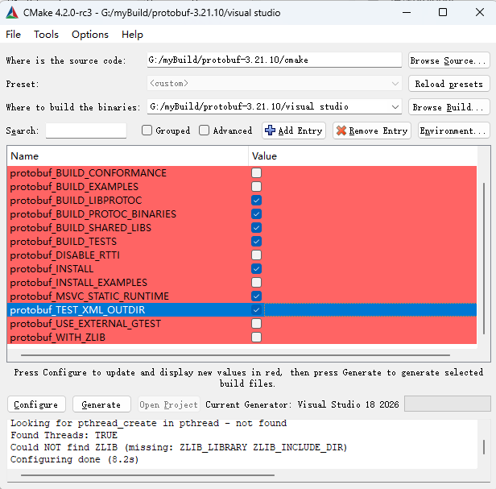The image size is (496, 489).
Task: Click the blue plus Add Entry button
Action: click(x=294, y=131)
